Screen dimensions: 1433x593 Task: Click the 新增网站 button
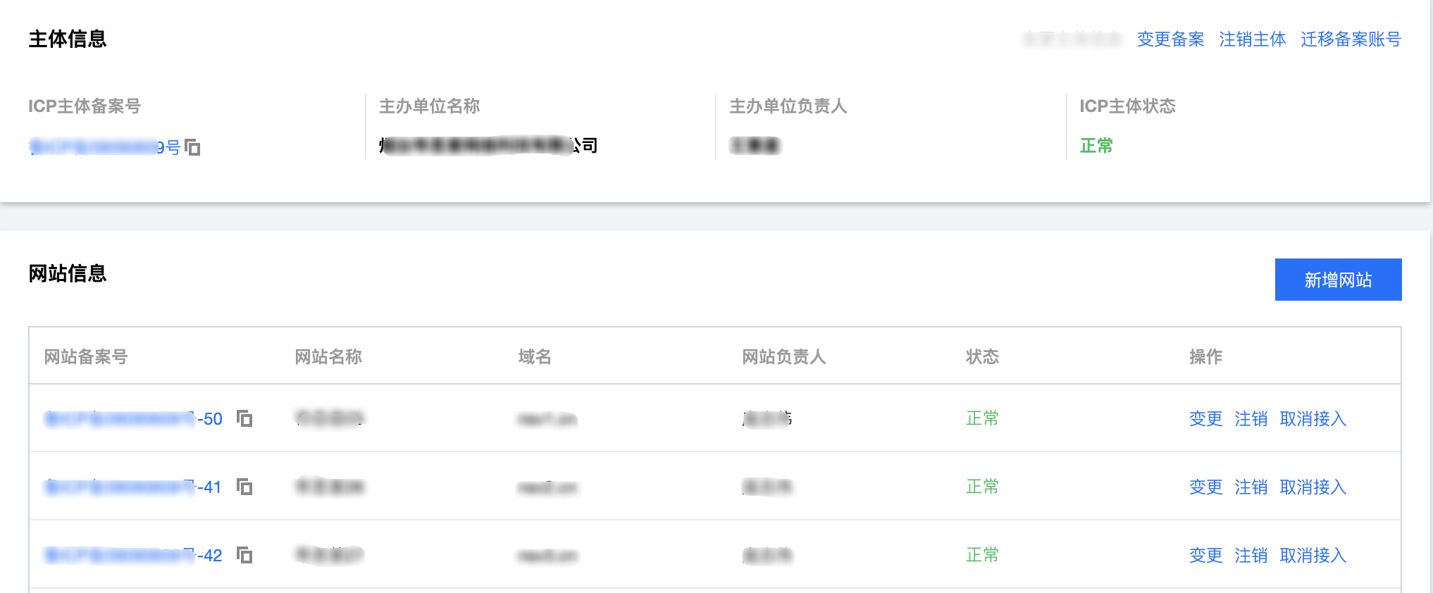point(1338,280)
